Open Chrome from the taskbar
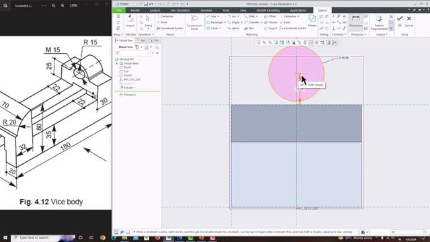The width and height of the screenshot is (430, 242). coord(103,238)
